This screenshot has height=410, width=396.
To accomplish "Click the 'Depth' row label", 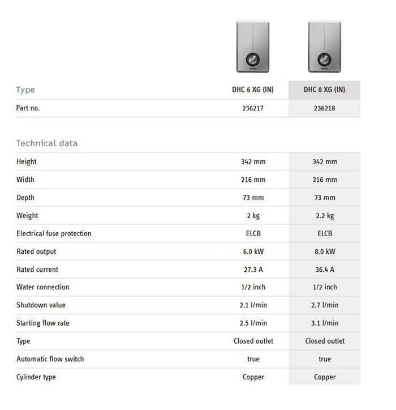I will point(25,198).
